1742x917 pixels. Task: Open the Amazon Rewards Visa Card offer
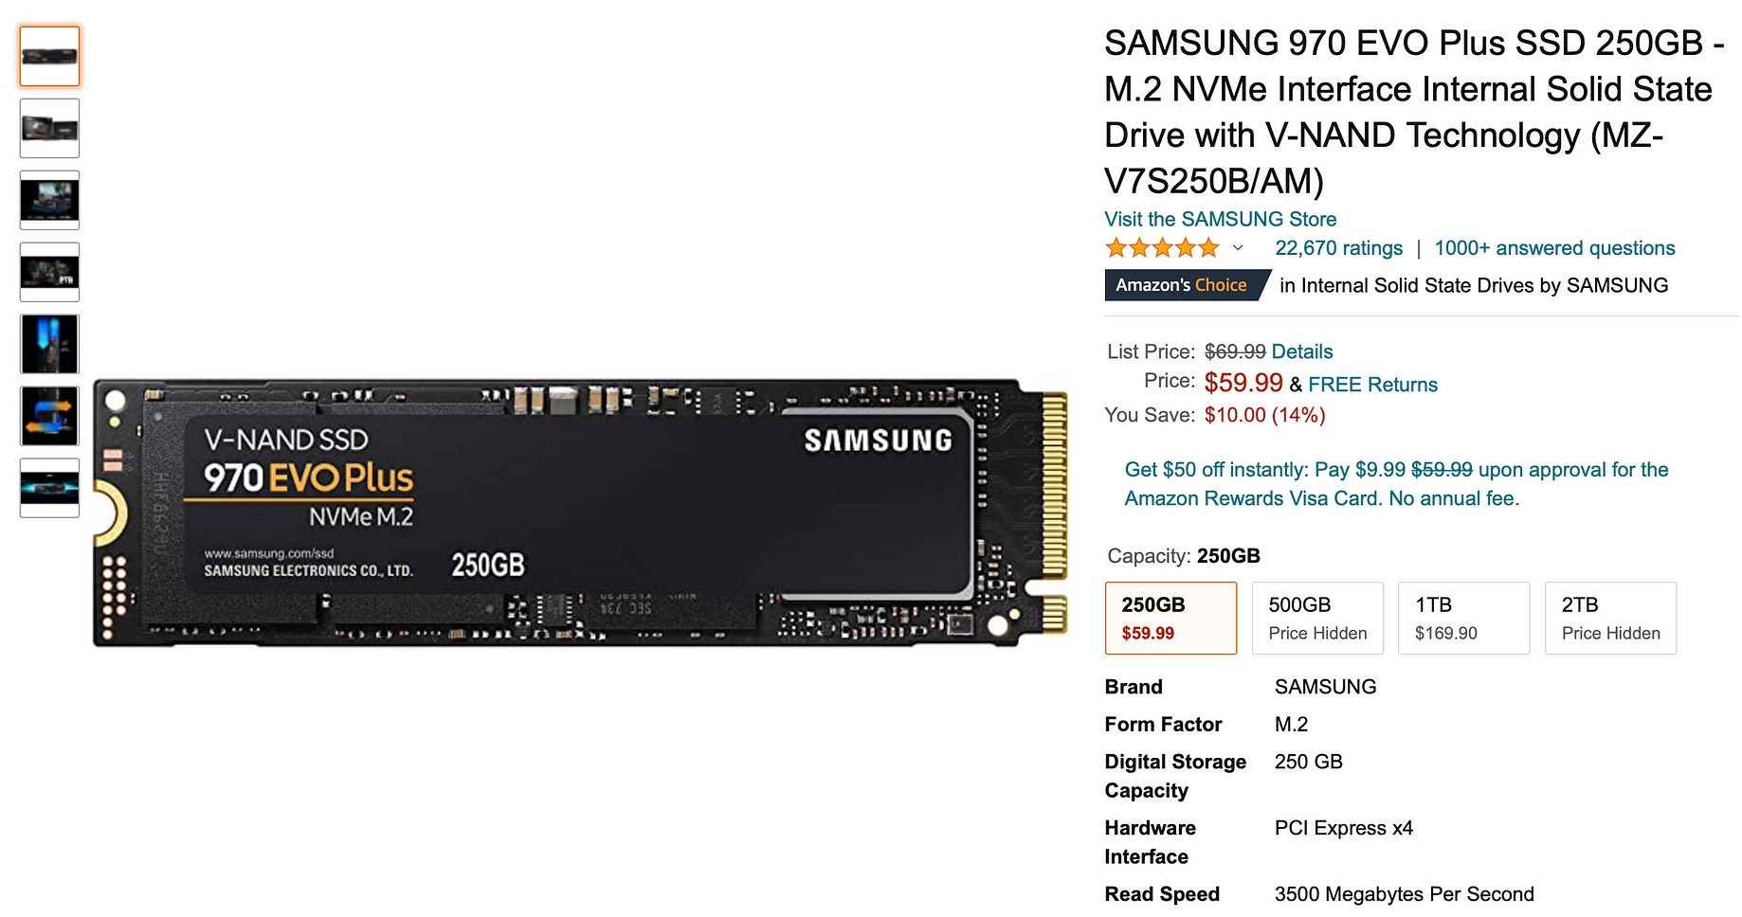pos(1396,484)
